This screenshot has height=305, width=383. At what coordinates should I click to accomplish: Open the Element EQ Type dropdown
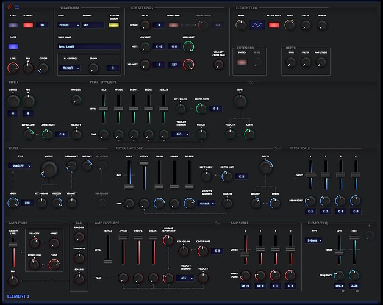(314, 240)
